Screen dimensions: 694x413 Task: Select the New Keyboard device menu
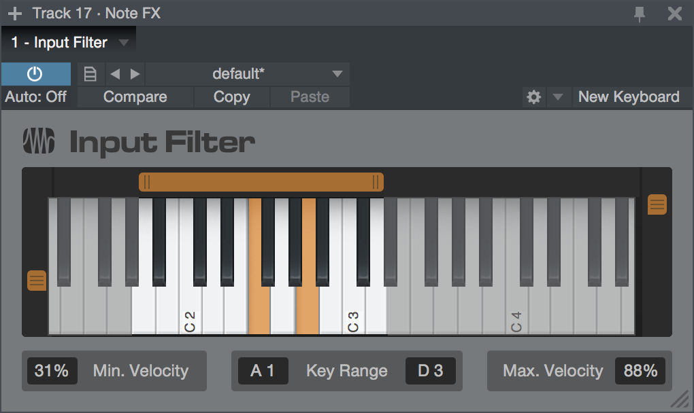point(629,96)
